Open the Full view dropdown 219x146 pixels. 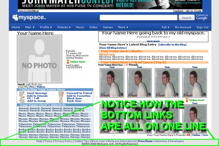tap(165, 27)
